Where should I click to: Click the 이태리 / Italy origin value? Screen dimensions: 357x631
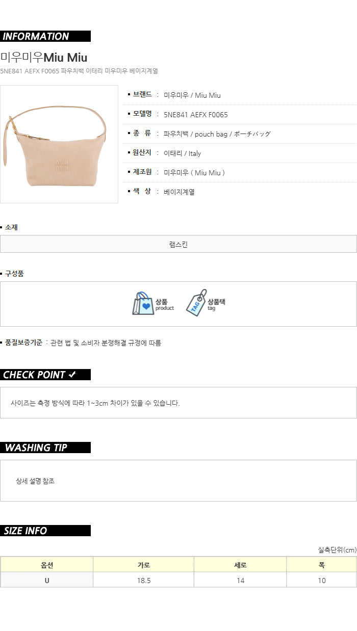click(x=183, y=153)
